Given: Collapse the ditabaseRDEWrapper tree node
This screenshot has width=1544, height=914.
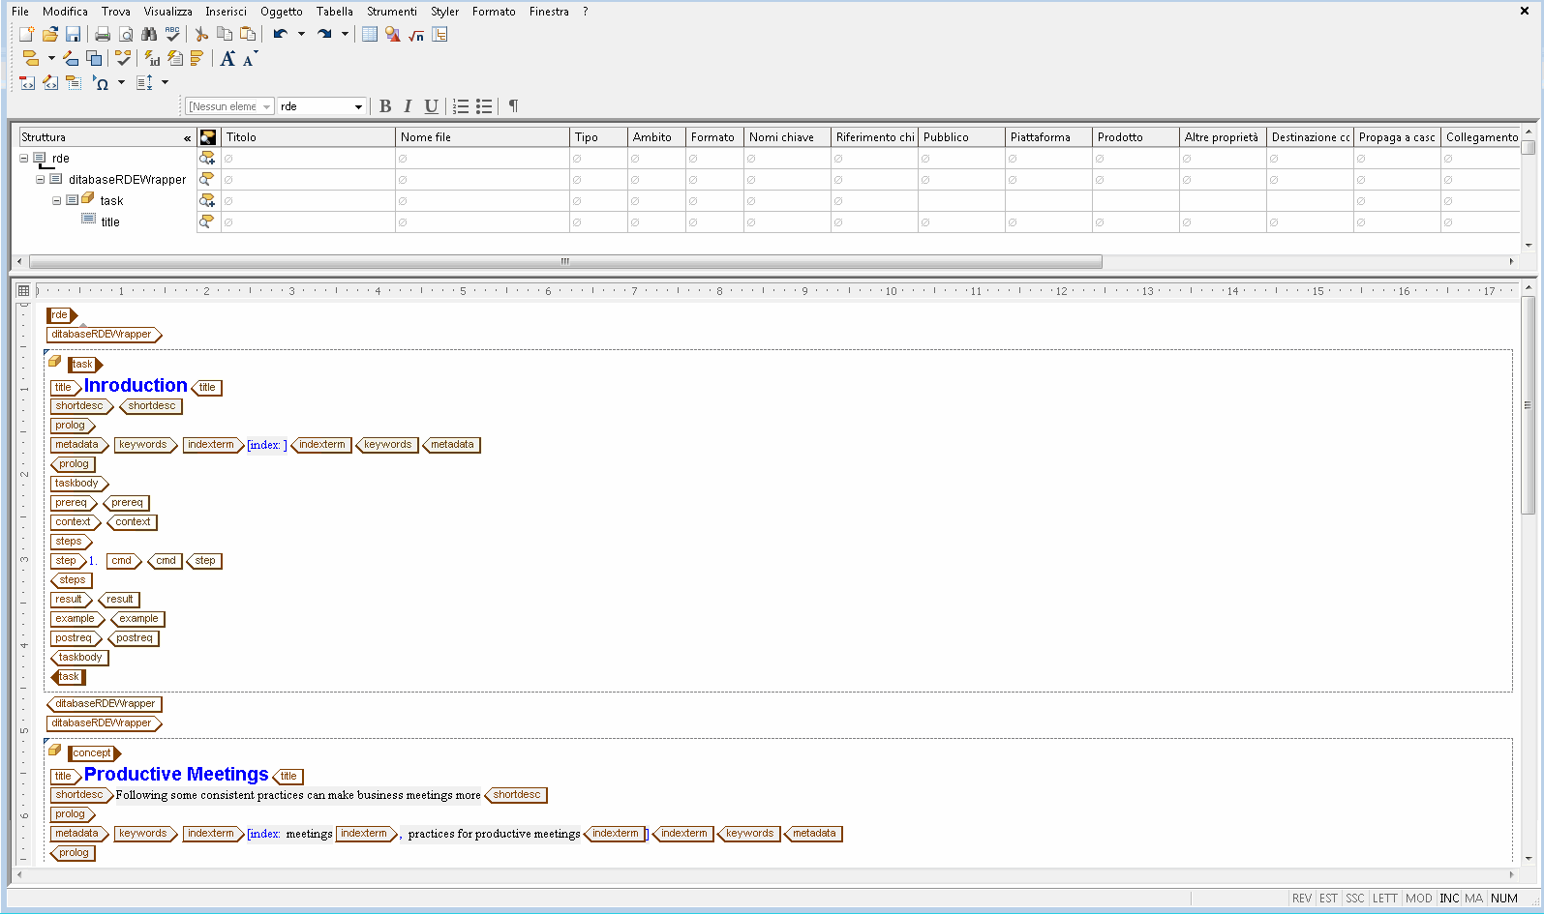Looking at the screenshot, I should tap(41, 179).
